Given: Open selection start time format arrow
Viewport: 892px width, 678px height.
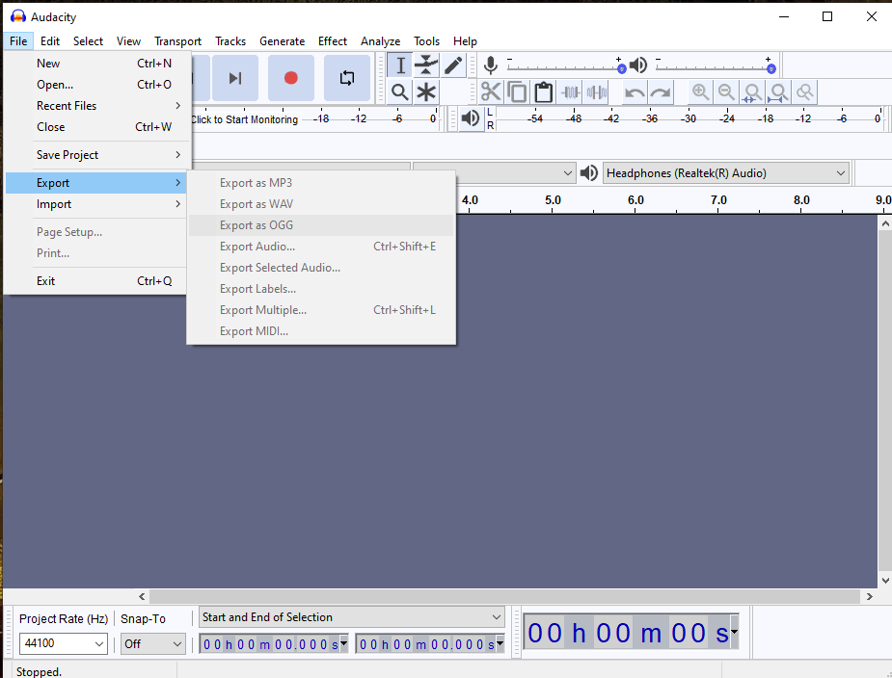Looking at the screenshot, I should [x=343, y=643].
